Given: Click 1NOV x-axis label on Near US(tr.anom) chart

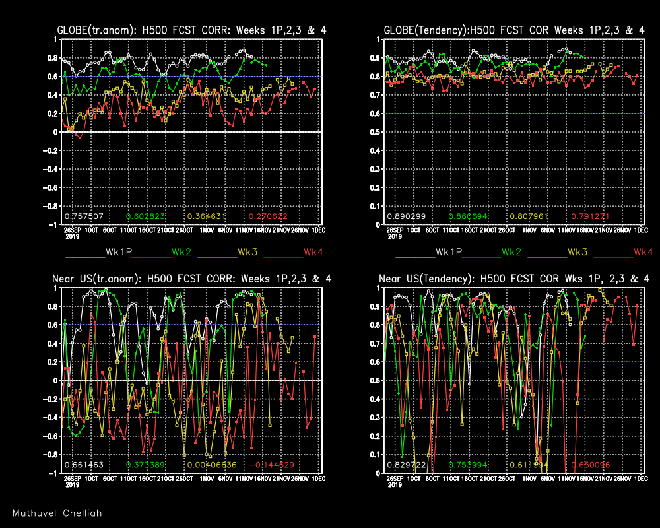Looking at the screenshot, I should pyautogui.click(x=207, y=478).
